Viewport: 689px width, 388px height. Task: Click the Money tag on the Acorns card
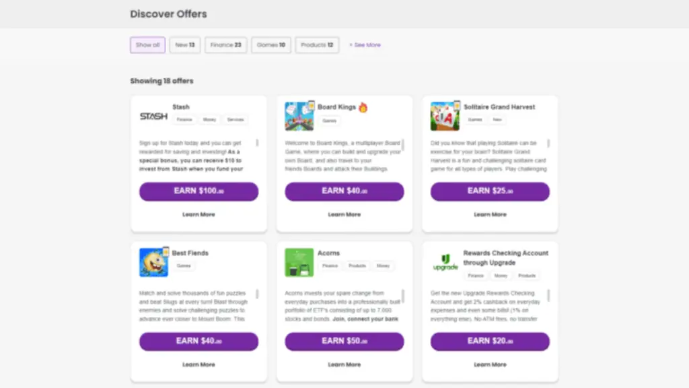[383, 265]
